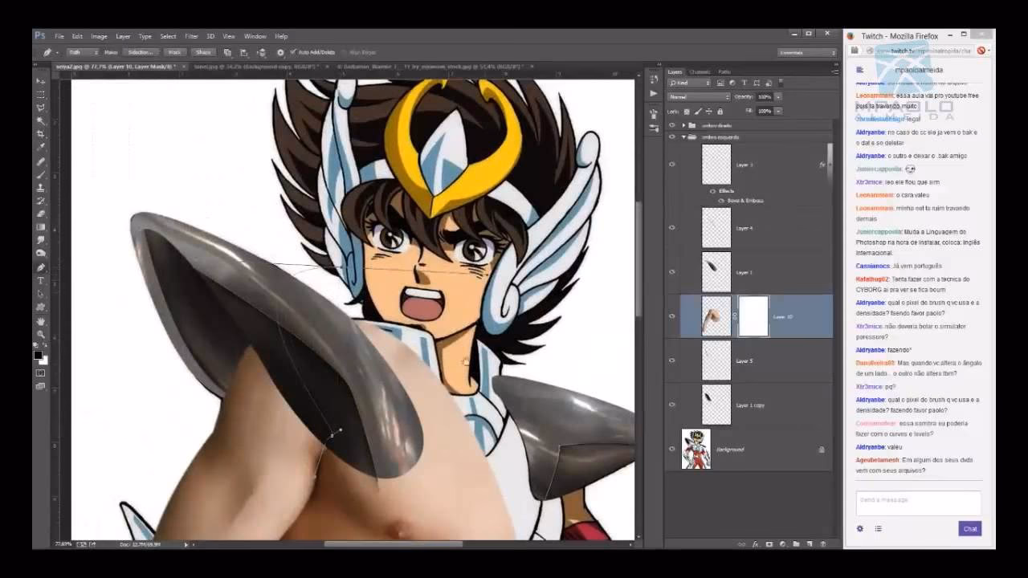This screenshot has height=578, width=1028.
Task: Open the Normal blend mode dropdown
Action: click(699, 96)
